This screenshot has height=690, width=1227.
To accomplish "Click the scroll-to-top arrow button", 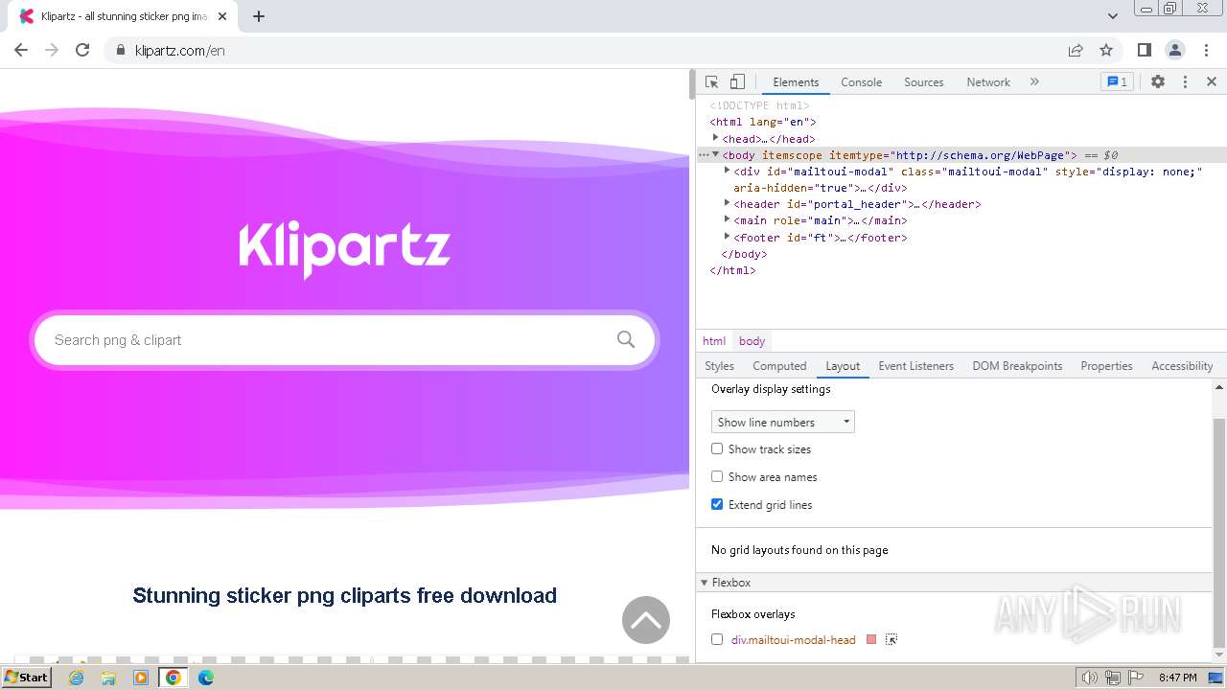I will (x=646, y=620).
